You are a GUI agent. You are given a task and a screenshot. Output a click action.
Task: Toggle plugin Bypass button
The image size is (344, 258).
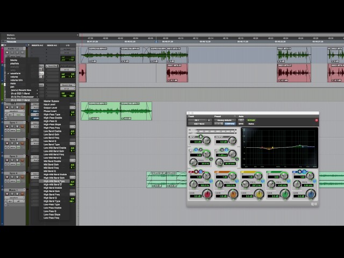[251, 120]
